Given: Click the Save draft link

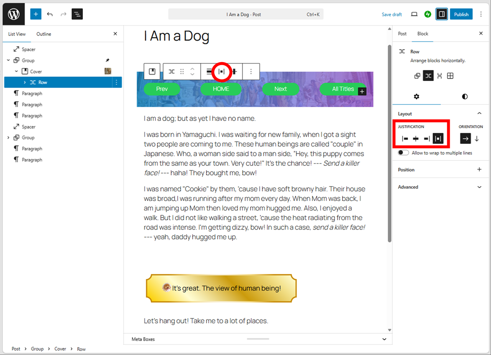Looking at the screenshot, I should pyautogui.click(x=392, y=15).
